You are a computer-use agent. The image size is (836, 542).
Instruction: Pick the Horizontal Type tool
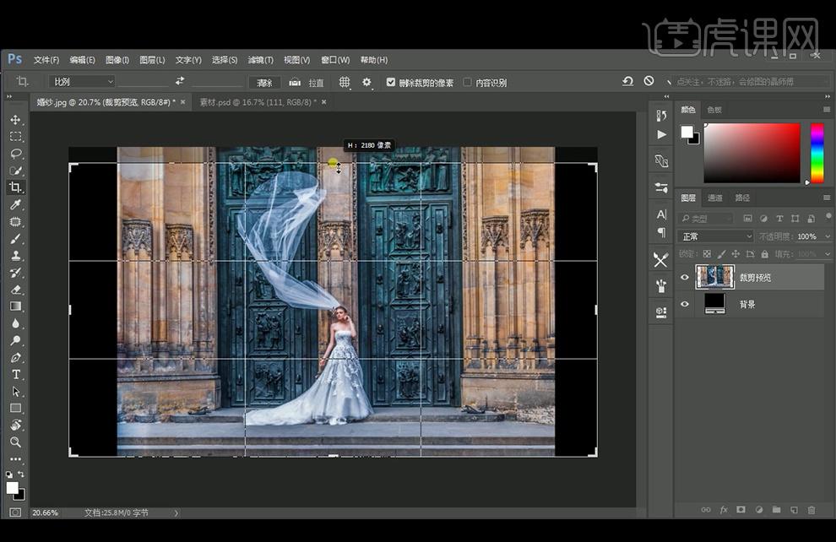(x=15, y=375)
